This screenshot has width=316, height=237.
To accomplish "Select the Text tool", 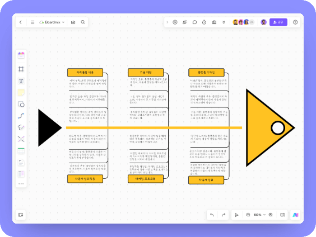I will pos(21,81).
